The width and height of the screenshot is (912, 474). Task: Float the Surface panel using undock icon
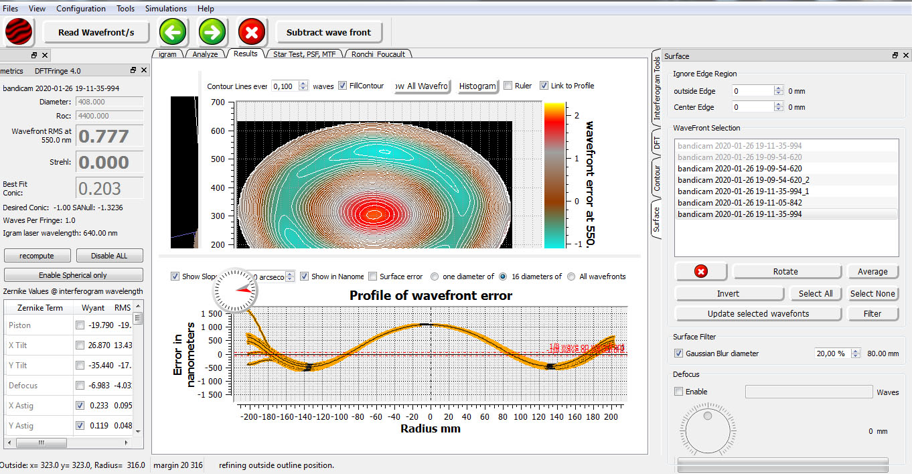[895, 56]
